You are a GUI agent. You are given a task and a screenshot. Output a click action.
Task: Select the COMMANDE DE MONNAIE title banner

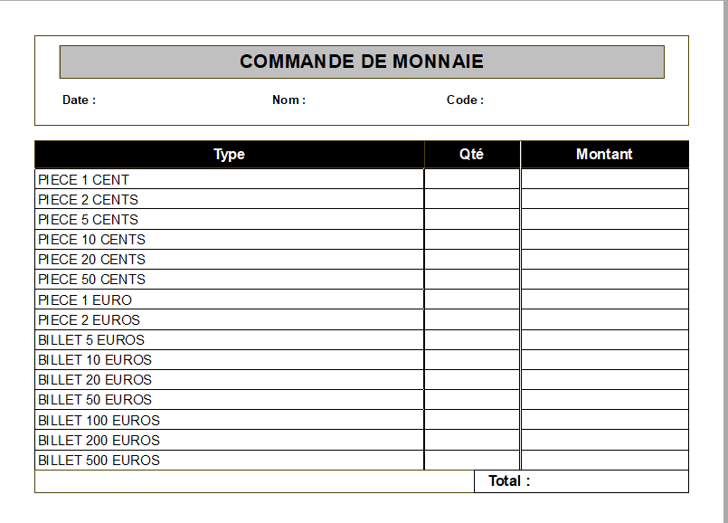362,62
